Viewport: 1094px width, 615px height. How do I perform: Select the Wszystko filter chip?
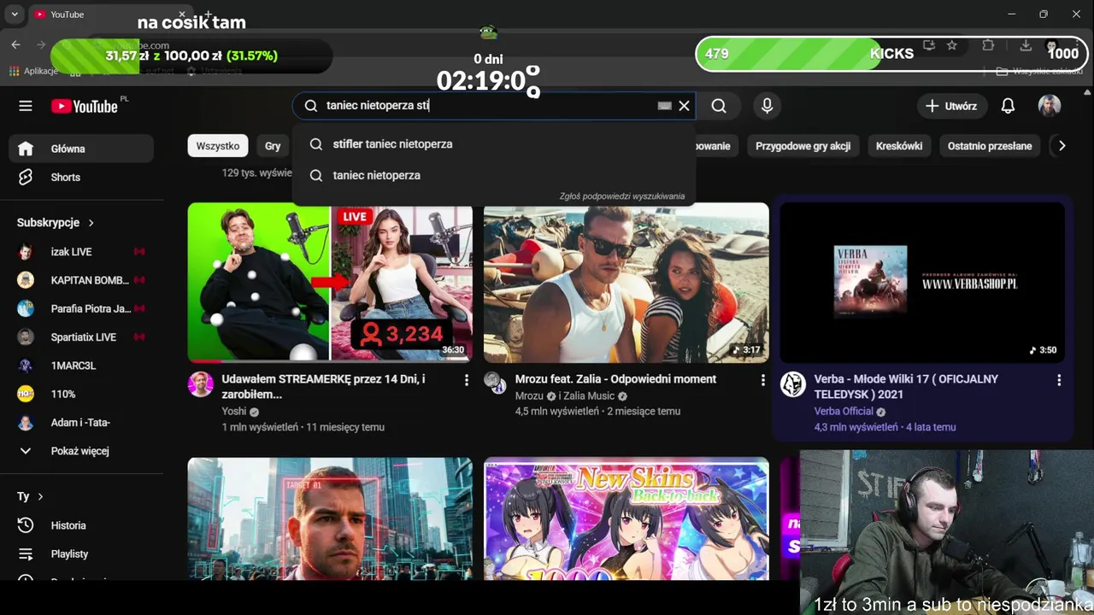tap(218, 146)
